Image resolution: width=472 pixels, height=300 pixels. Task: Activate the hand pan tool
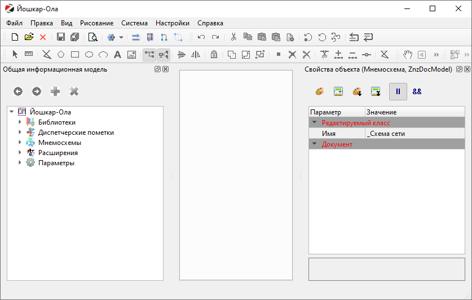coord(408,55)
